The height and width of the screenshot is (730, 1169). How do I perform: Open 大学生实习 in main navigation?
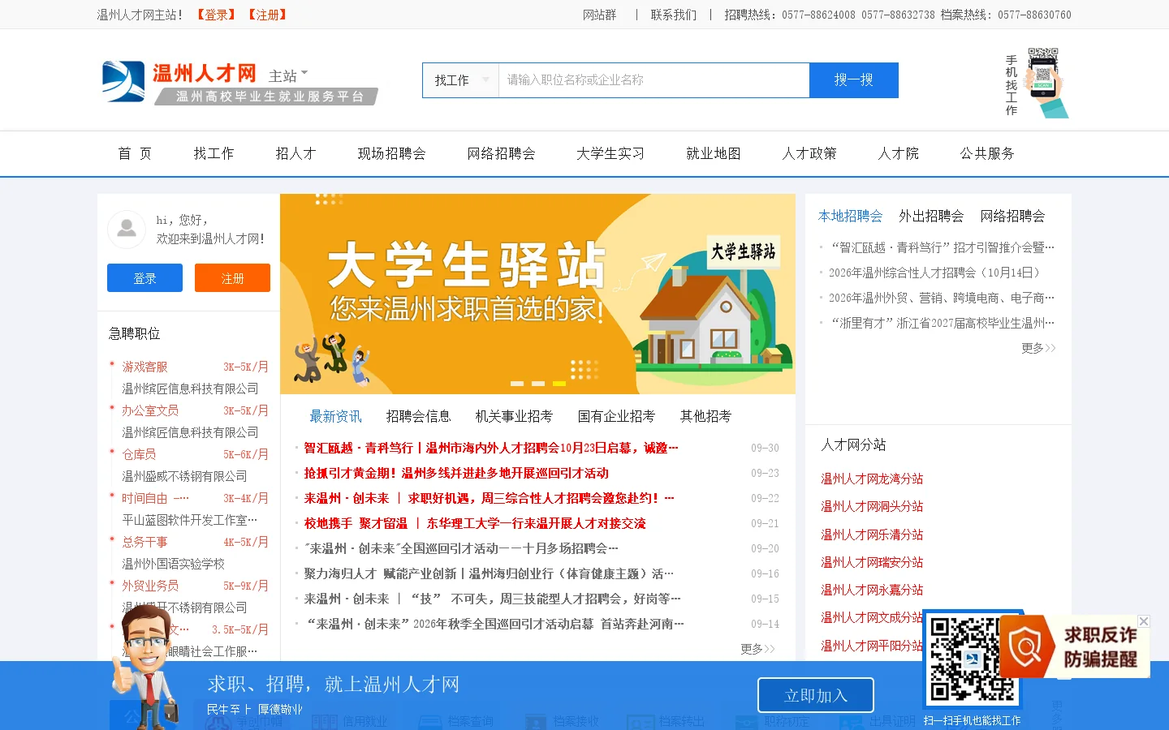pyautogui.click(x=610, y=153)
